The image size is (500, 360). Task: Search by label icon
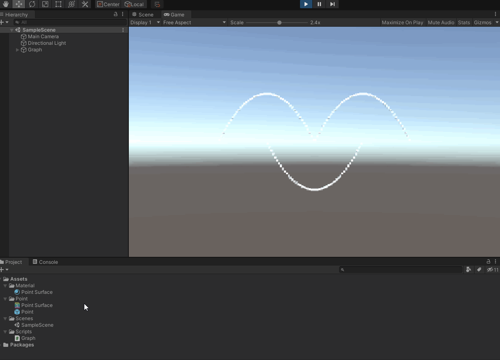coord(479,270)
